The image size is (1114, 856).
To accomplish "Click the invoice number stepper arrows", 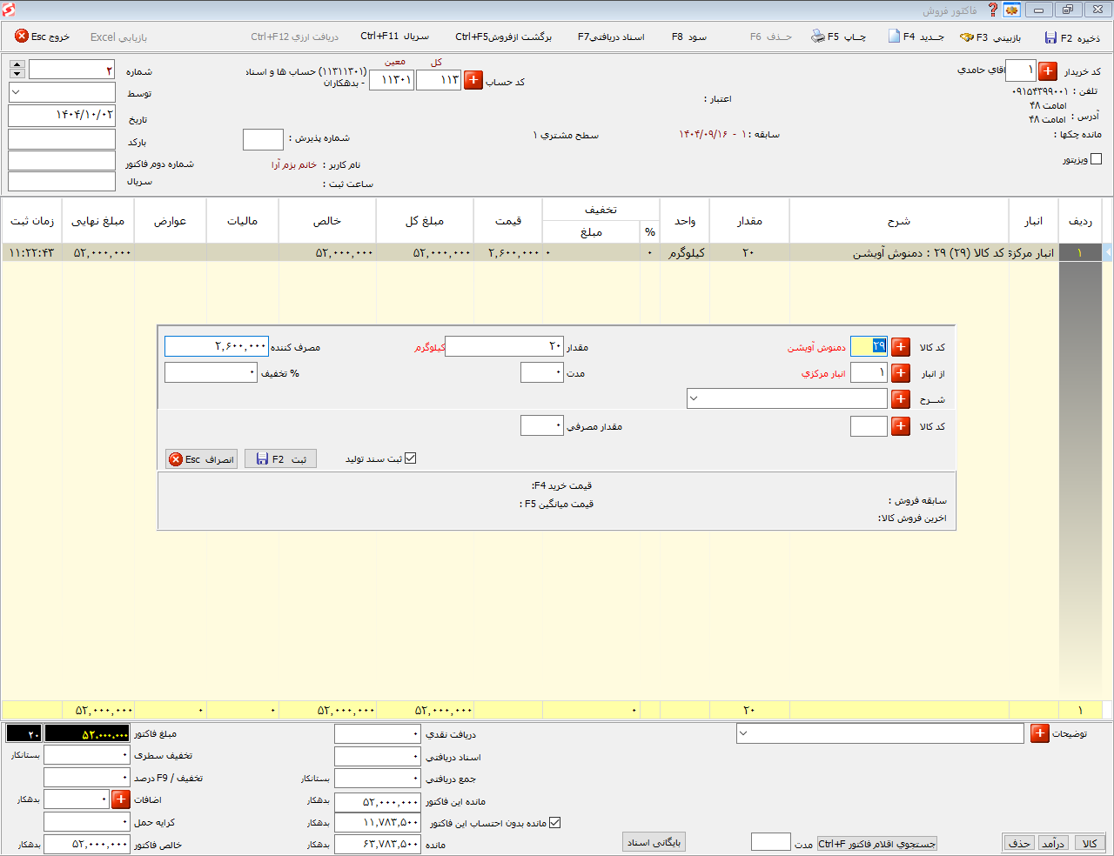I will (17, 69).
